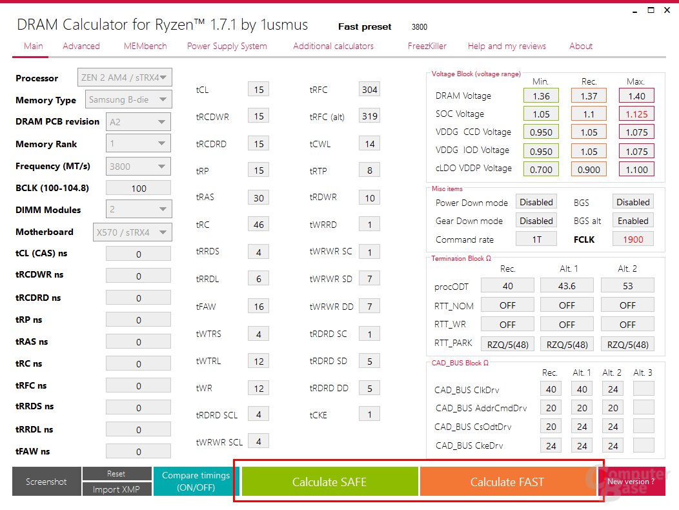Go to Power Supply System tab

(227, 46)
